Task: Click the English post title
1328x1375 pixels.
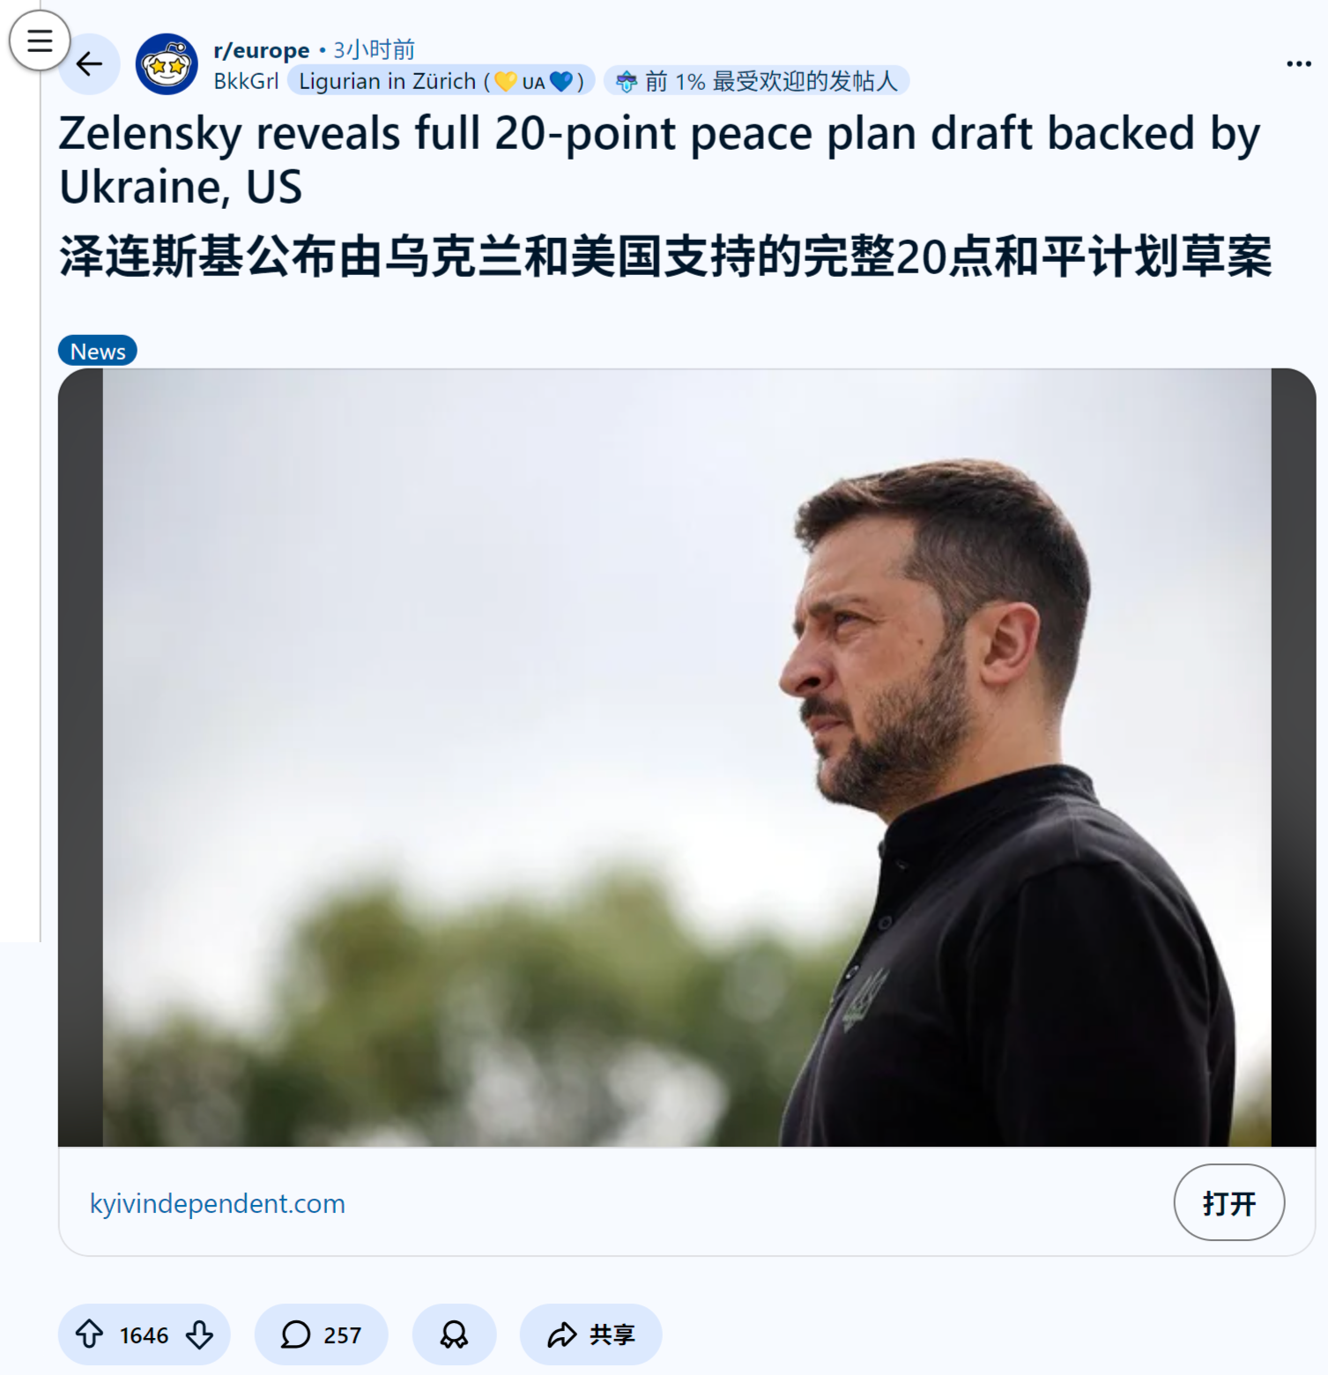Action: [x=659, y=160]
